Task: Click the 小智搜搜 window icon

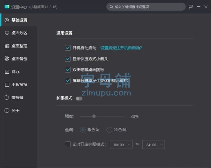Action: [7, 85]
